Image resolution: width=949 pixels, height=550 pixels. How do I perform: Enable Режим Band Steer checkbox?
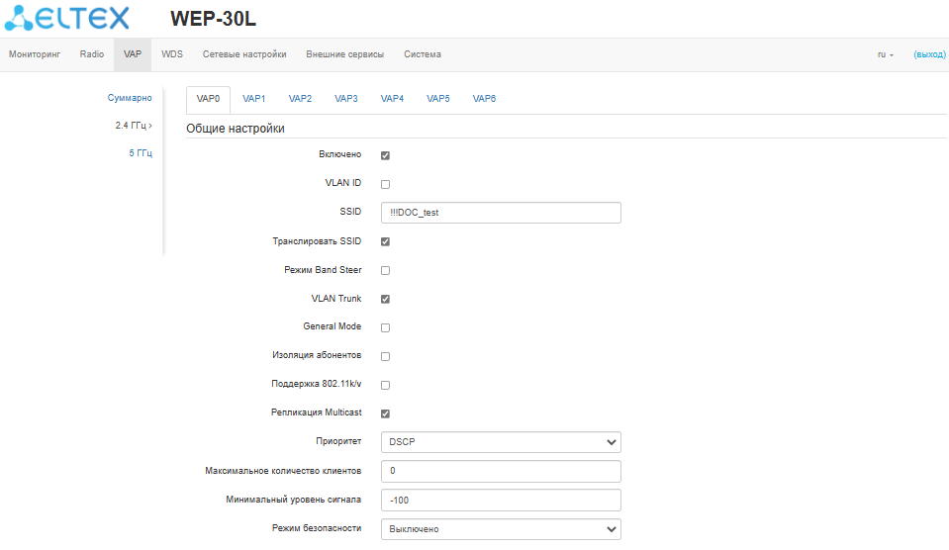click(x=386, y=270)
